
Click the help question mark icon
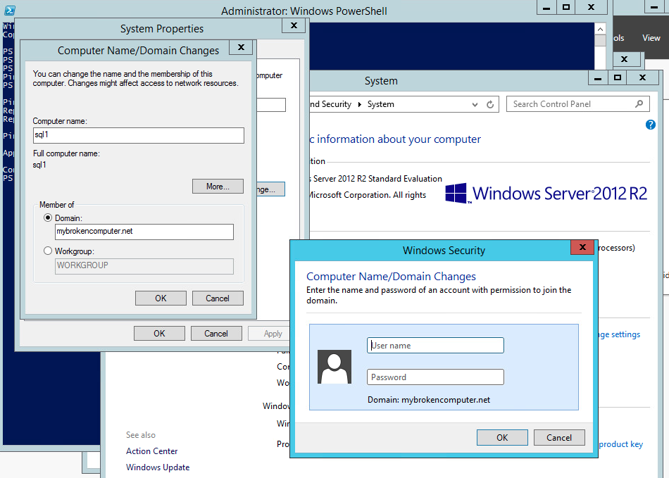tap(651, 125)
